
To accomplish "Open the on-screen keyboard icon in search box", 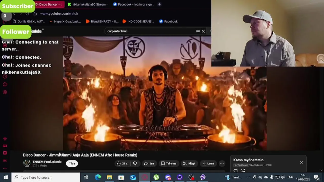I will (198, 31).
